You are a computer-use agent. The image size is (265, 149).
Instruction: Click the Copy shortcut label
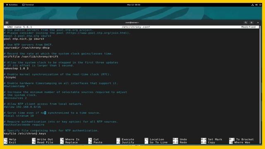tap(212, 142)
